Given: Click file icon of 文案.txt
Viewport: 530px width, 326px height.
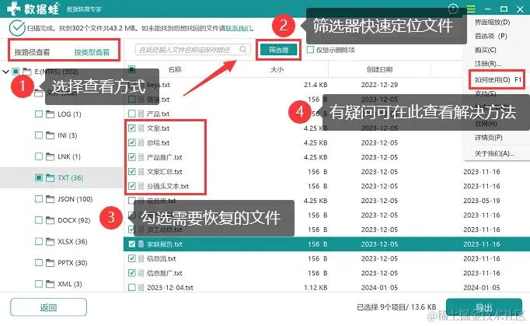Looking at the screenshot, I should click(x=141, y=128).
